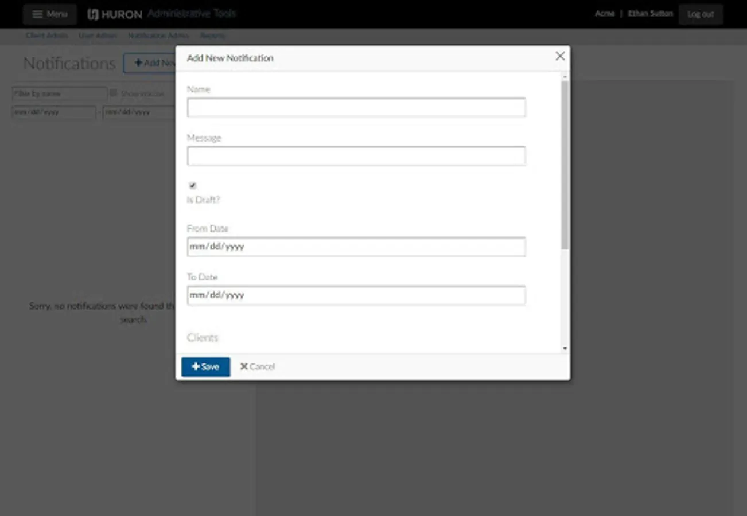Click the dialog scrollbar down arrow

pyautogui.click(x=565, y=348)
